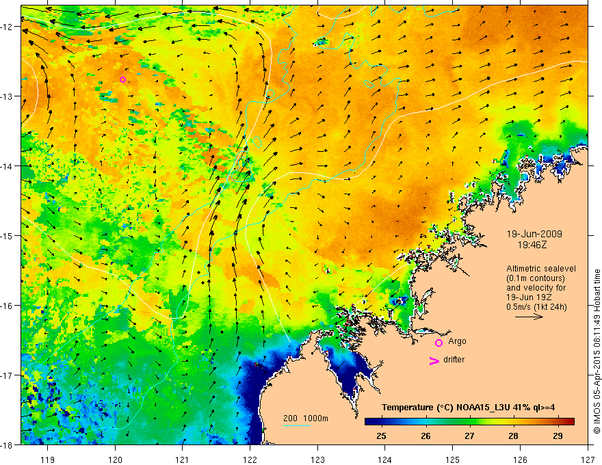The width and height of the screenshot is (602, 465).
Task: Click the latitude axis label -14
Action: 7,166
